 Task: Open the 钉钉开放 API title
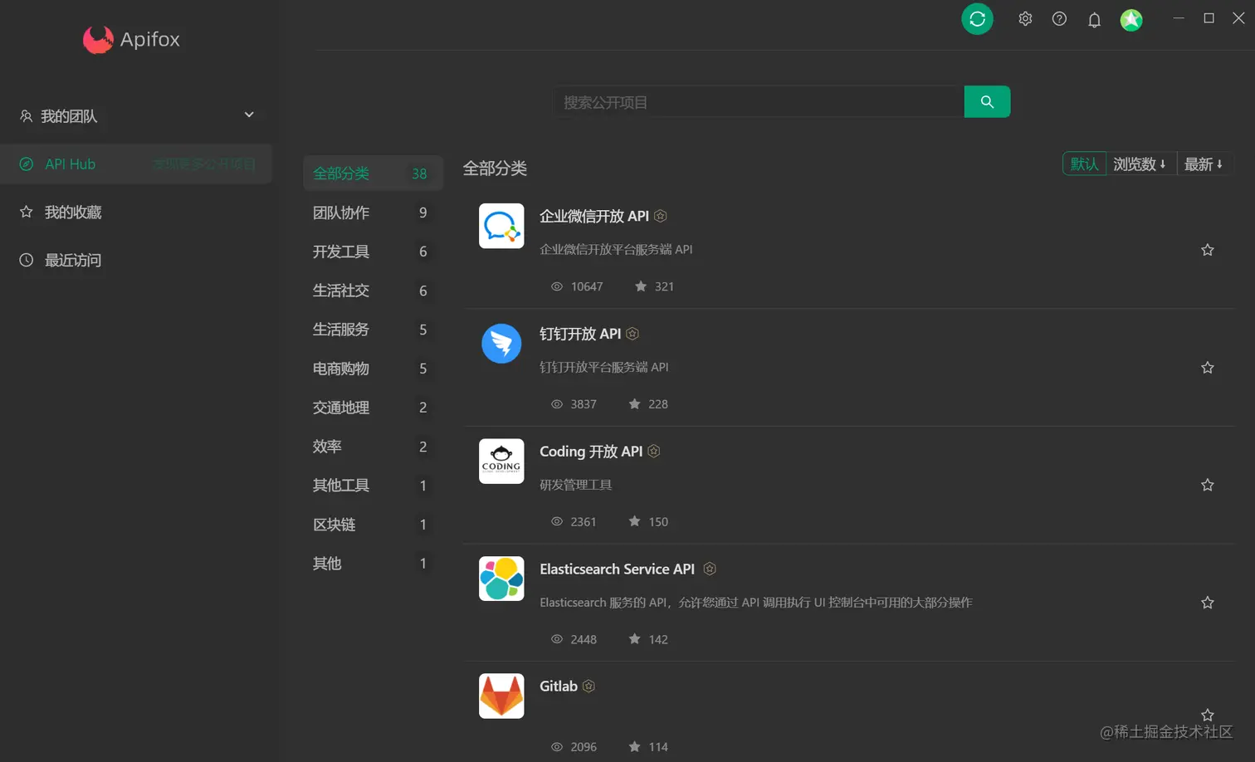[580, 334]
